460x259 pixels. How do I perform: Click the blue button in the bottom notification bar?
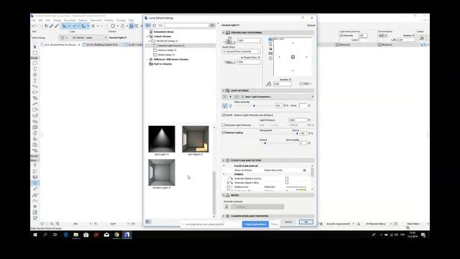(255, 224)
